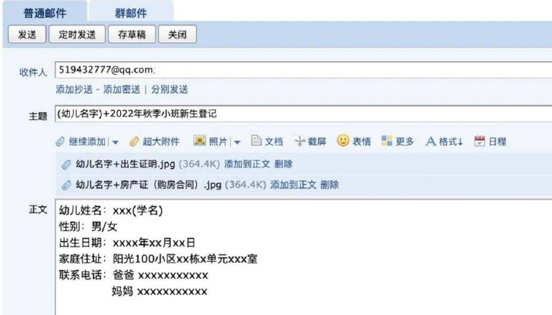Switch to the 群邮件 tab
This screenshot has height=315, width=552.
[131, 13]
